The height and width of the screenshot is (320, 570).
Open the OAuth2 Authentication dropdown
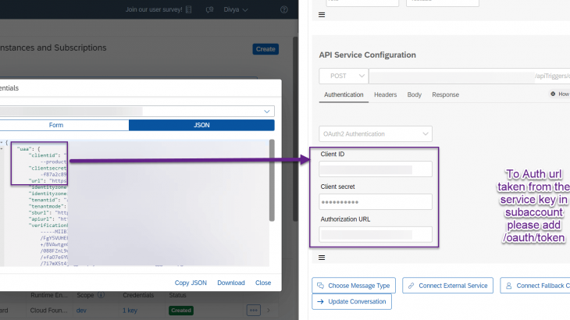376,134
